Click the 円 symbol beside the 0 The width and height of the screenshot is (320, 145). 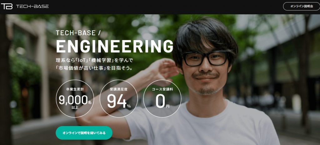pyautogui.click(x=167, y=106)
